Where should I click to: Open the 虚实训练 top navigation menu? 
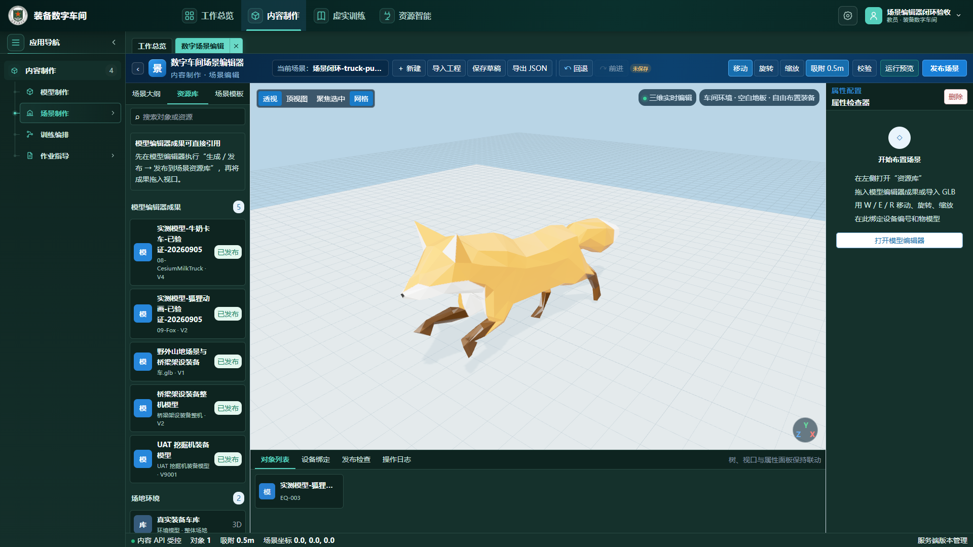tap(340, 16)
